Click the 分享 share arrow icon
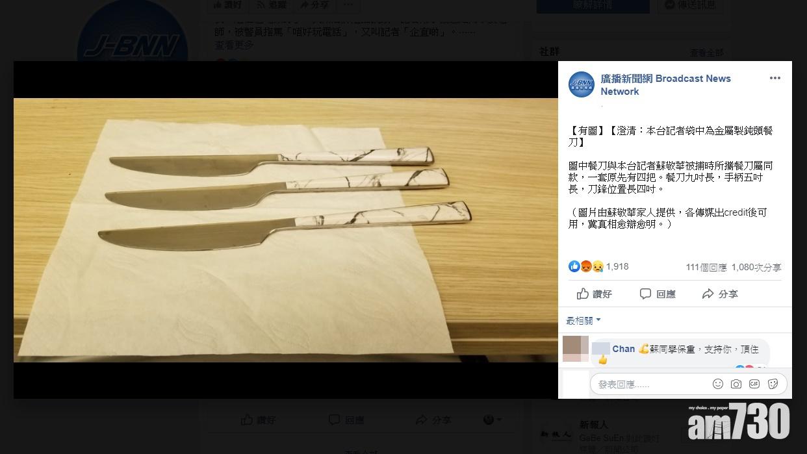Screen dimensions: 807x454 click(708, 294)
